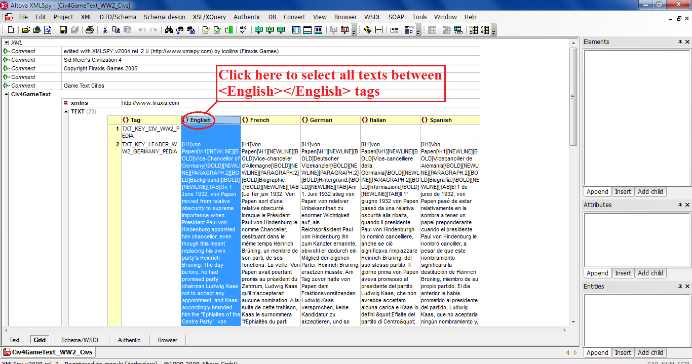Click Add child in Entities panel
The height and width of the screenshot is (364, 692).
coord(650,352)
